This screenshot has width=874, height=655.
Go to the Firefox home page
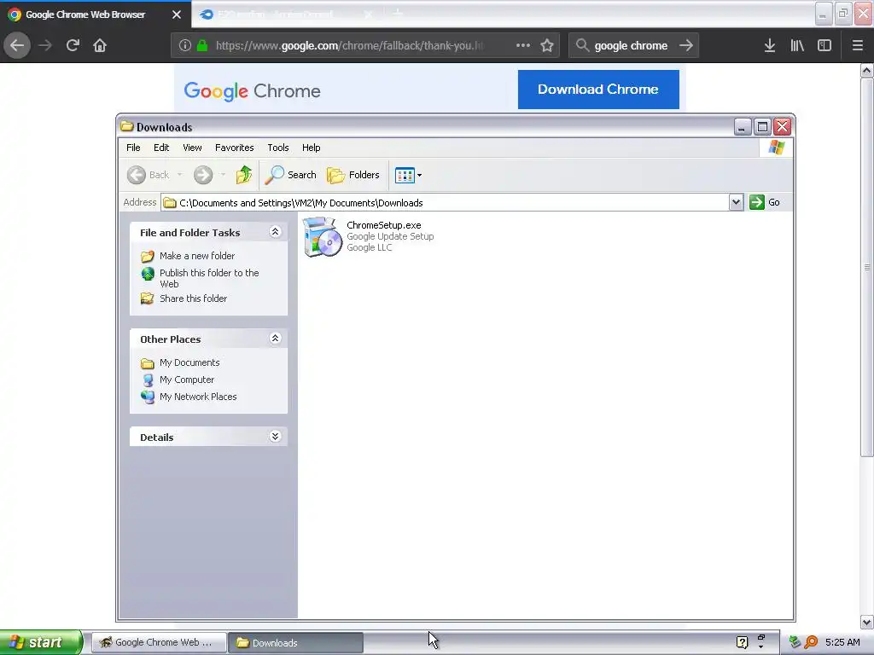(100, 45)
